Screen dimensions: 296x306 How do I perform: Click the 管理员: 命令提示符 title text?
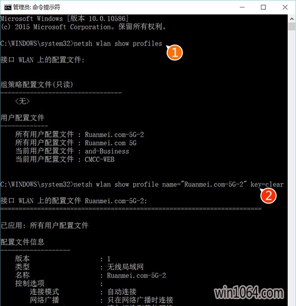[37, 7]
